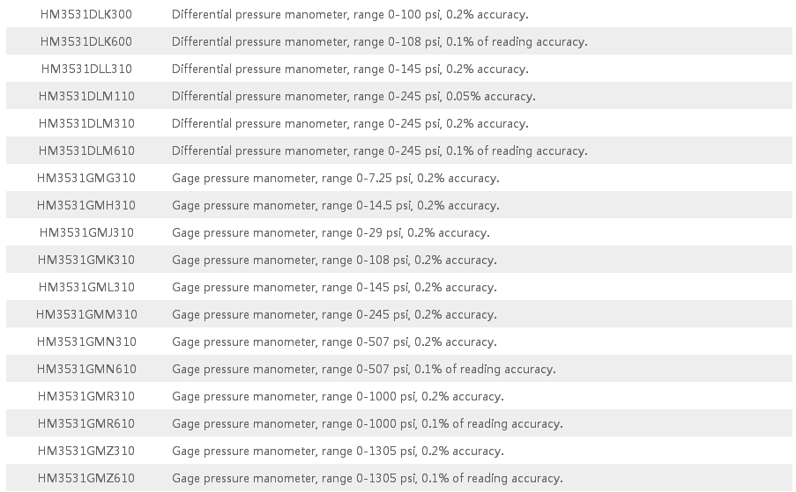This screenshot has height=492, width=796.
Task: Click the HM3531DLM310 model number
Action: (x=86, y=123)
